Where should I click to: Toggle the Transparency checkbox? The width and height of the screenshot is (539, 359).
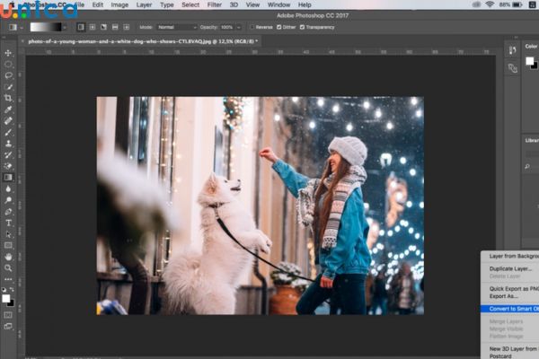point(302,27)
